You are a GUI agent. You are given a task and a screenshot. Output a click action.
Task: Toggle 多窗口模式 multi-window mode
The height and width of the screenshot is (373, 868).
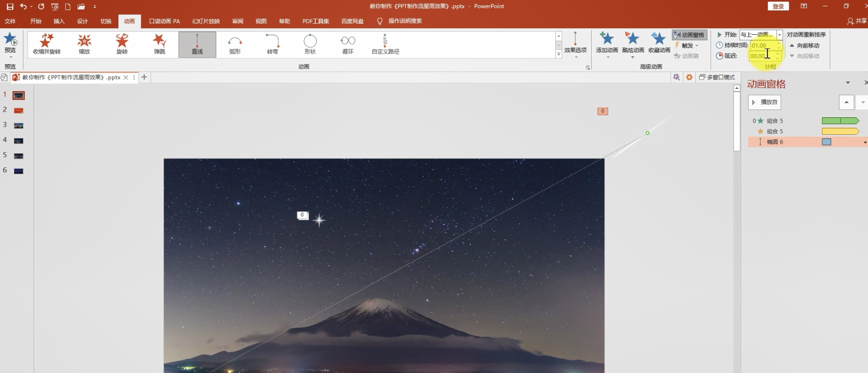716,77
